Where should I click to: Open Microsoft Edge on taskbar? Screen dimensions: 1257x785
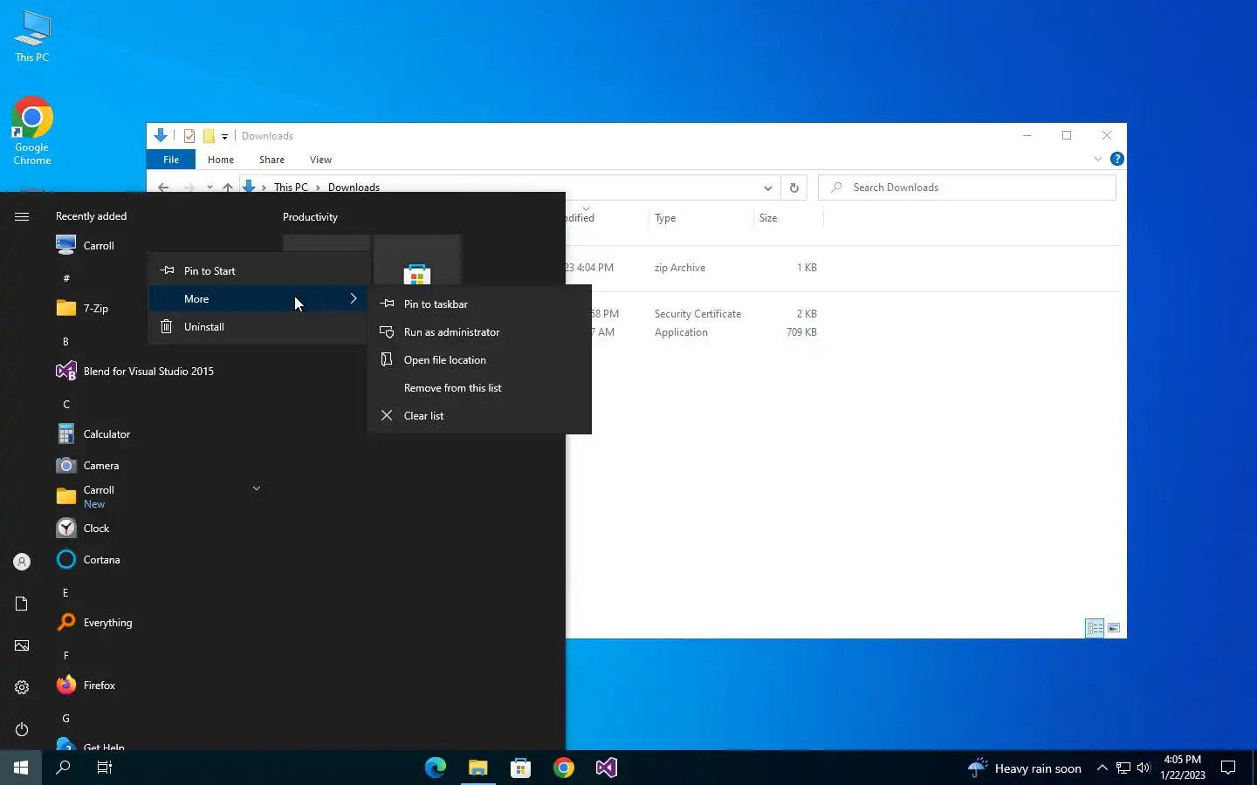(x=435, y=768)
